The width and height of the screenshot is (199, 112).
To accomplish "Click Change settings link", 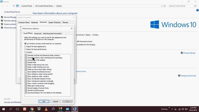I will click(x=189, y=53).
